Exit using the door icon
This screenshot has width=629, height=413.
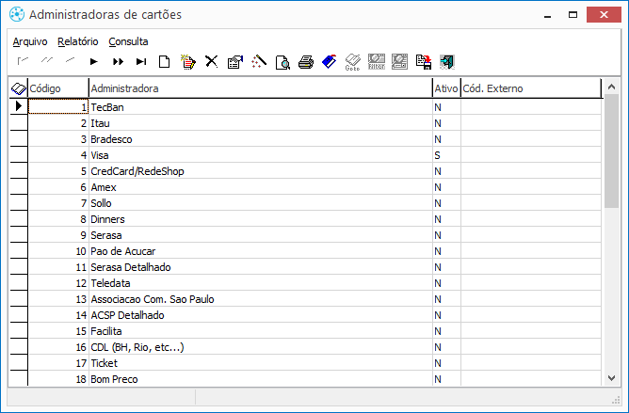pyautogui.click(x=447, y=62)
